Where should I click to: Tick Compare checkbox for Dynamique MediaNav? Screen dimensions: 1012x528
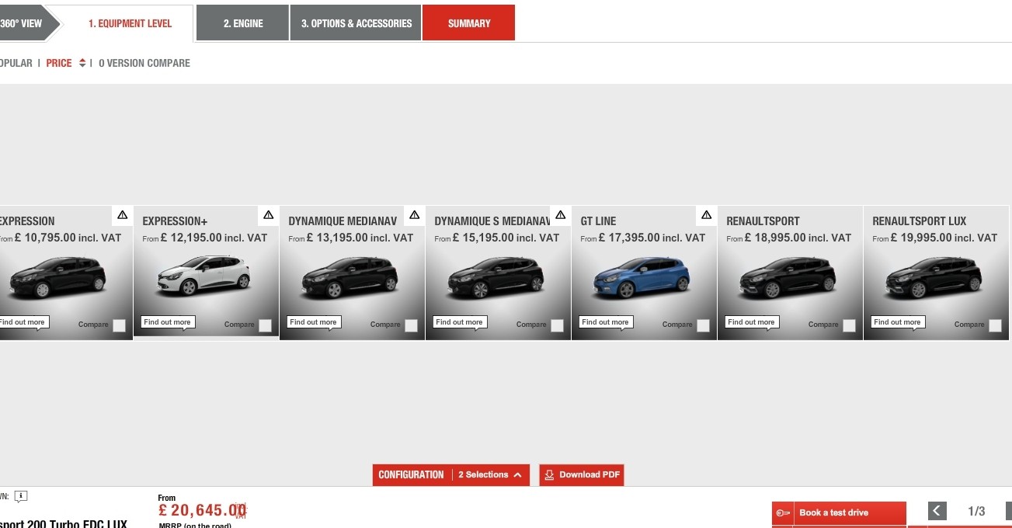411,326
